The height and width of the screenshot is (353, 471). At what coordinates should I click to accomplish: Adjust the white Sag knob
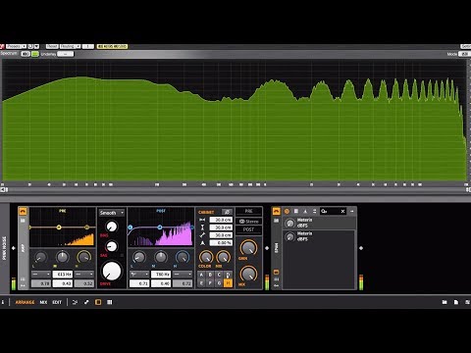(112, 246)
